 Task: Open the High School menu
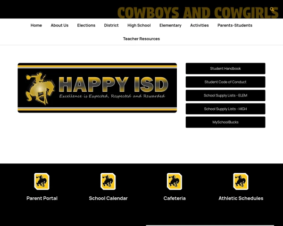139,25
